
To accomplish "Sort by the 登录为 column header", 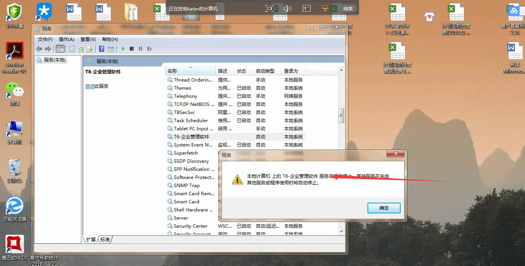I will click(x=293, y=71).
